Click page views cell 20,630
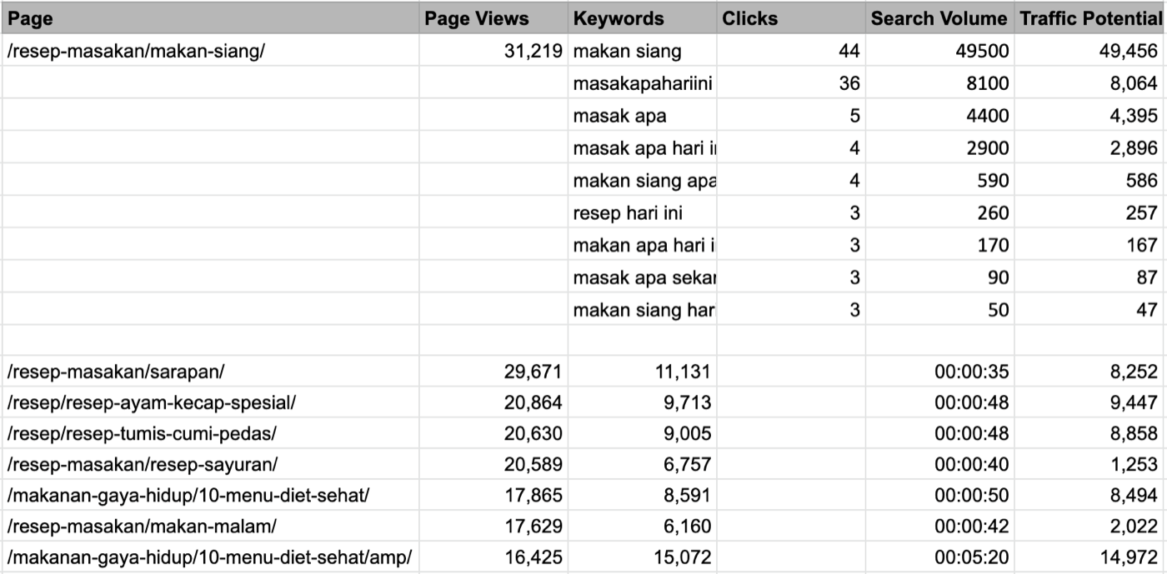 493,433
